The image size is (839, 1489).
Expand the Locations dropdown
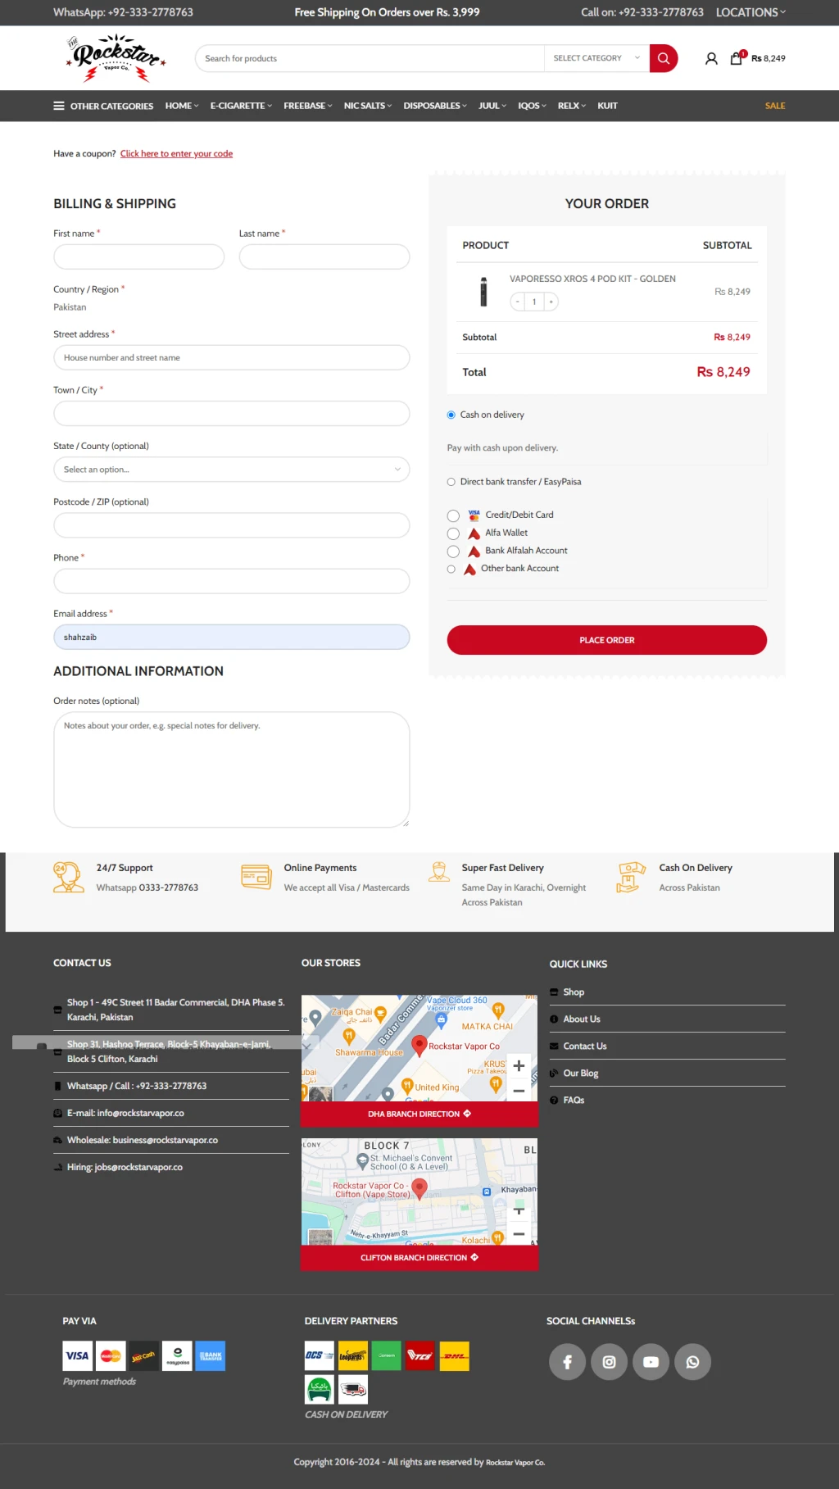pos(751,12)
